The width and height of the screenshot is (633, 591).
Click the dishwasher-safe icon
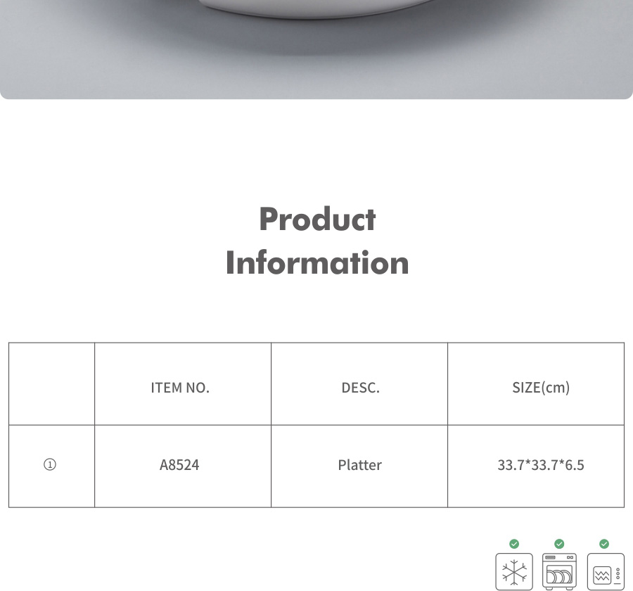point(559,571)
